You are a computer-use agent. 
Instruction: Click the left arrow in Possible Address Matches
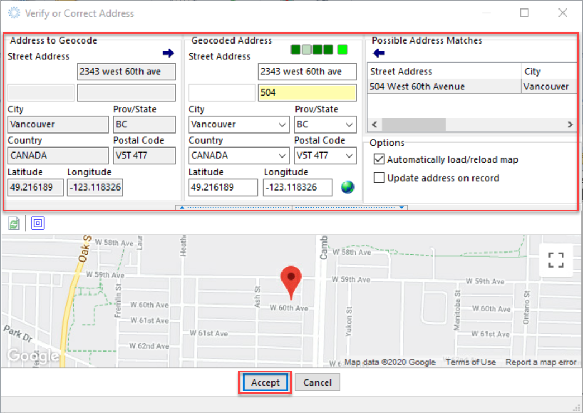click(379, 53)
